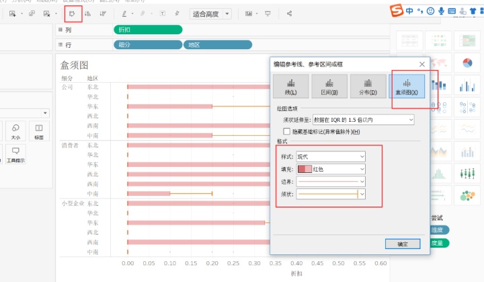Click the Sogou emoji smiley icon
The image size is (484, 282).
pos(430,11)
